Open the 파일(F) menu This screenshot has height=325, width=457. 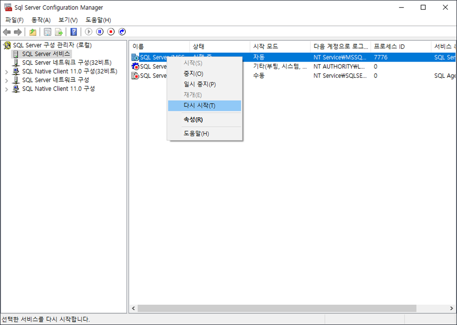(14, 20)
